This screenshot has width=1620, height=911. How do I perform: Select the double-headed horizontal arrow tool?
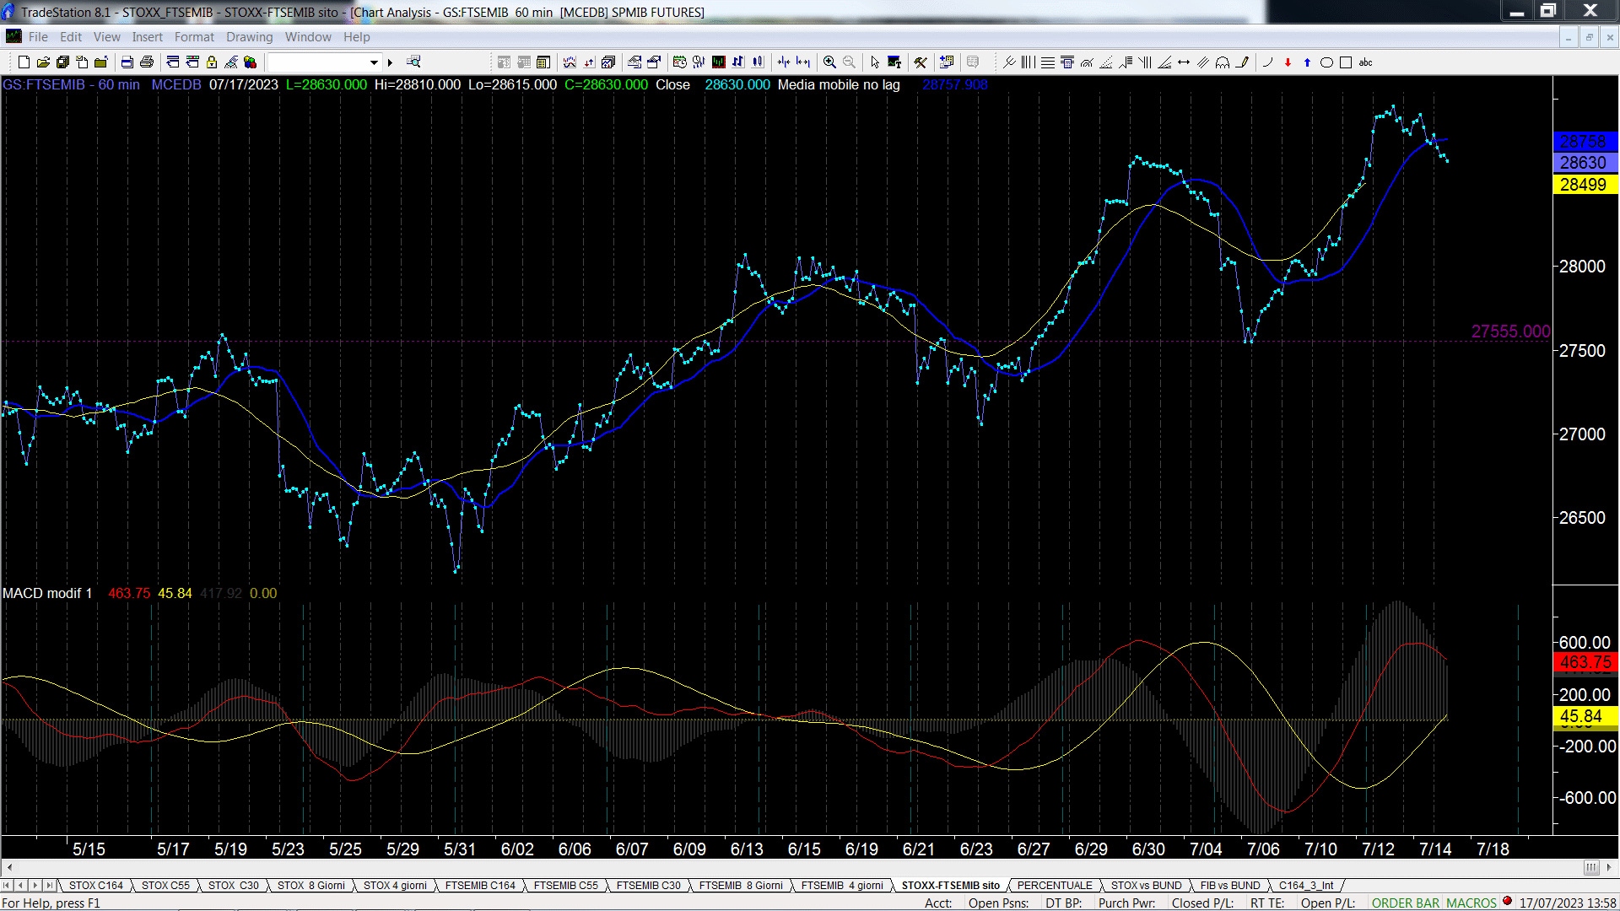click(x=1184, y=62)
